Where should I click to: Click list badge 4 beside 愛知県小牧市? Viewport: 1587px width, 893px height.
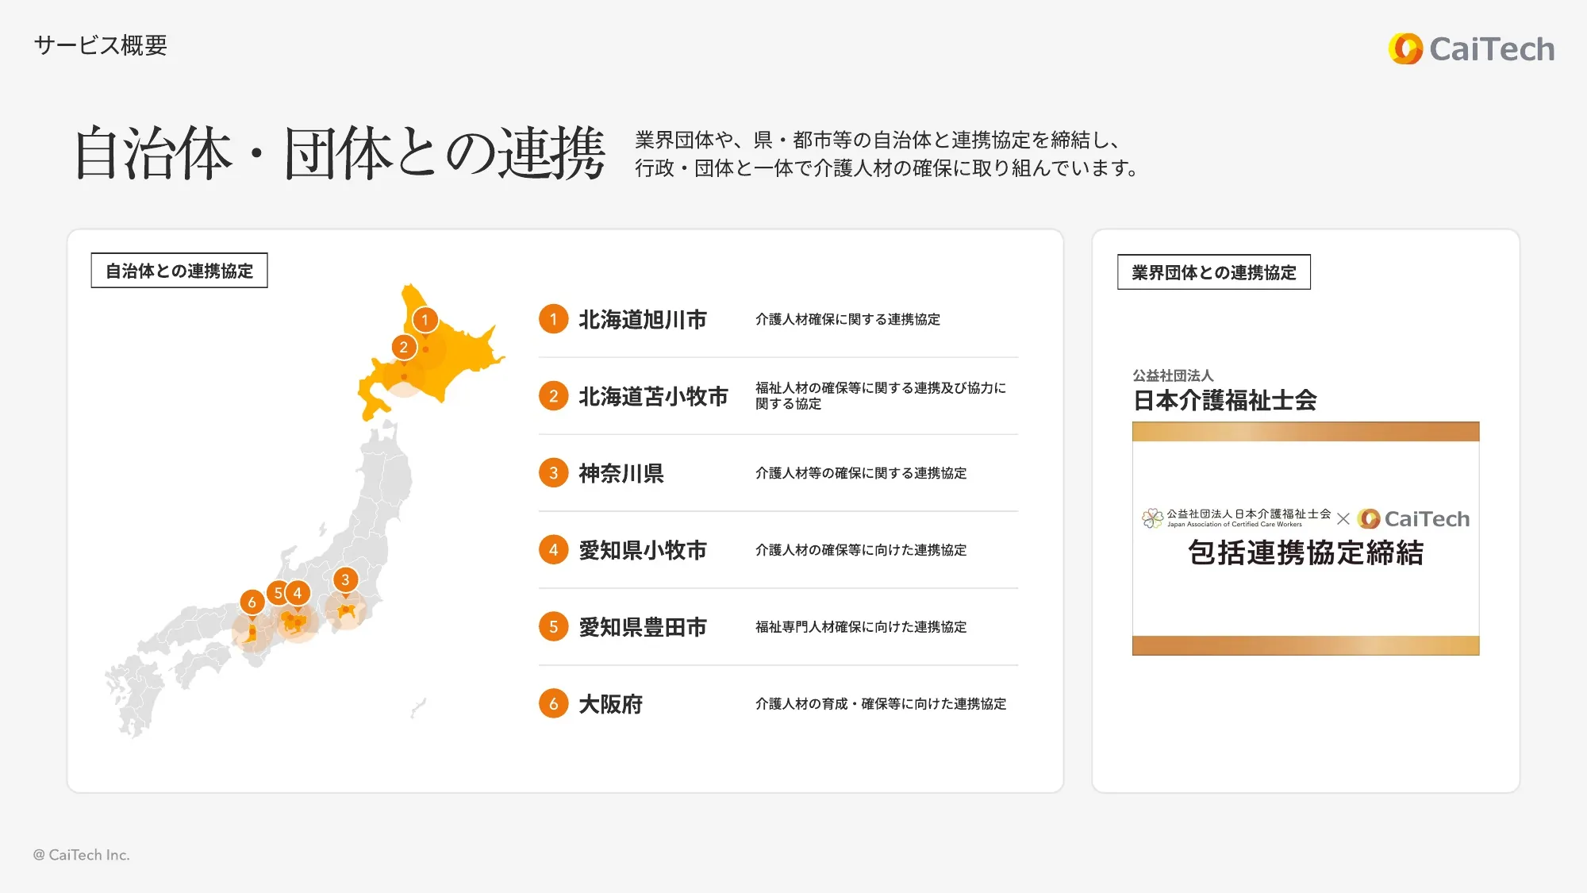pos(554,550)
